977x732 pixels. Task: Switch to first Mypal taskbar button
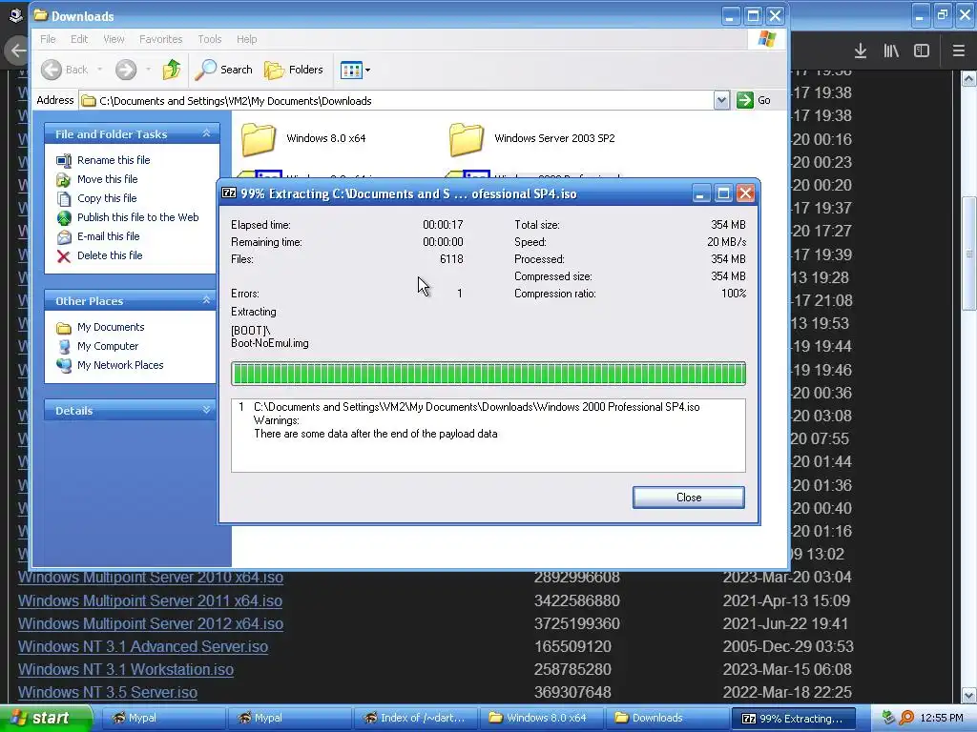coord(162,718)
